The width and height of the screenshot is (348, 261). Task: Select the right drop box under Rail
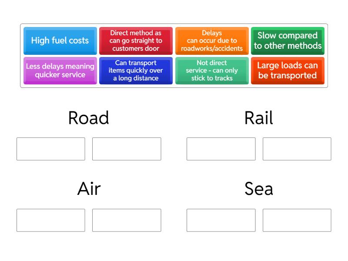coord(297,149)
